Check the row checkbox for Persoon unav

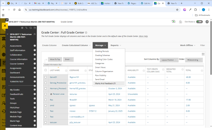46,94
